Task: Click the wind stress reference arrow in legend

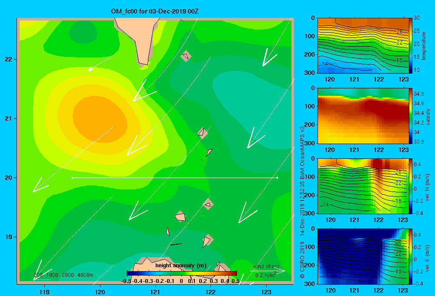Action: click(x=268, y=271)
